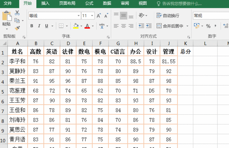Open clipboard group dialog launcher
Image resolution: width=229 pixels, height=148 pixels.
(24, 37)
